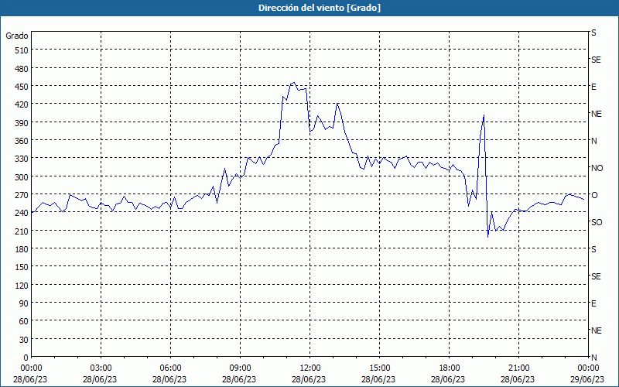Click the S compass label level with 180
Screen dimensions: 619x387
click(x=593, y=249)
